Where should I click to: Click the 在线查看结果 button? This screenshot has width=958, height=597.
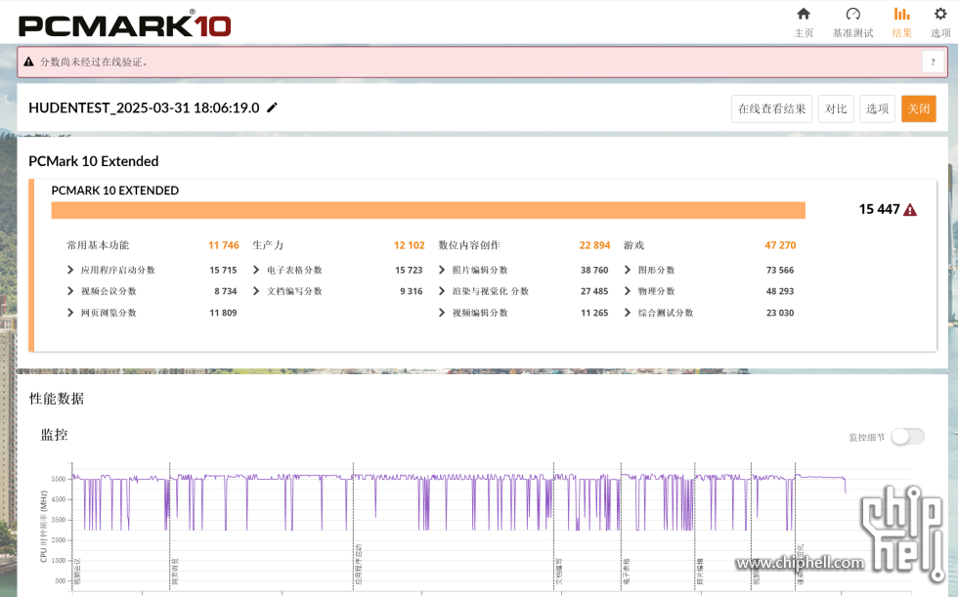[771, 108]
